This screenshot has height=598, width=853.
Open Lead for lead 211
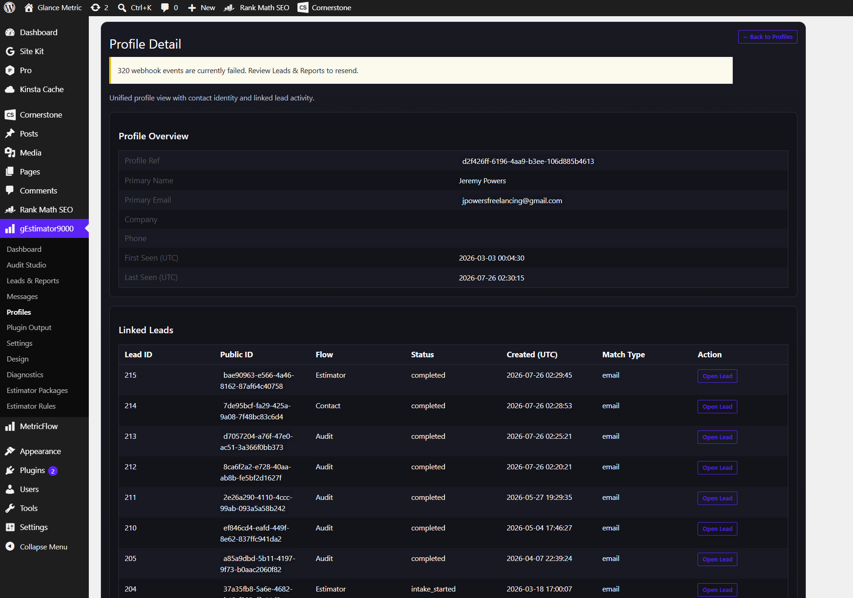point(717,498)
